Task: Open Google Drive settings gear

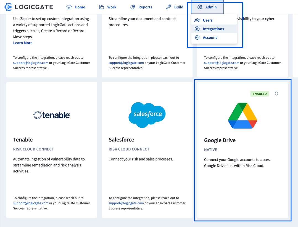Action: coord(276,94)
